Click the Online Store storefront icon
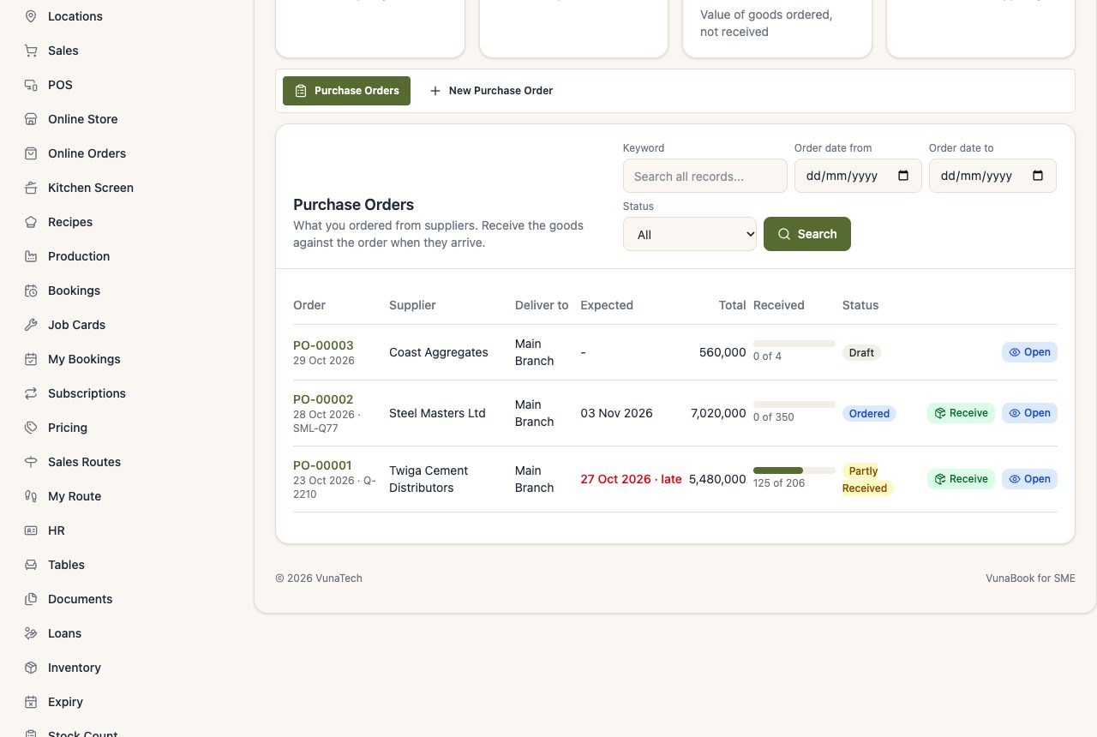1097x737 pixels. click(31, 119)
